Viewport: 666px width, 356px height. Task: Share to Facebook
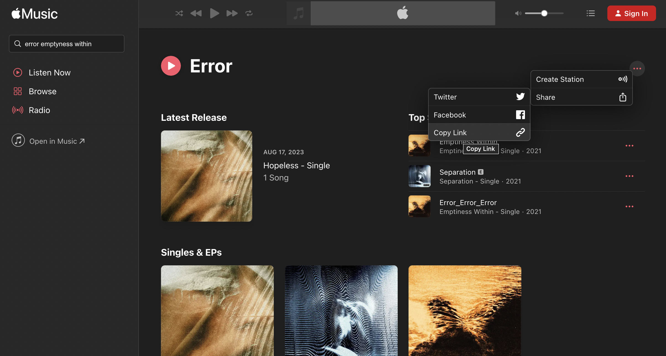(x=479, y=115)
